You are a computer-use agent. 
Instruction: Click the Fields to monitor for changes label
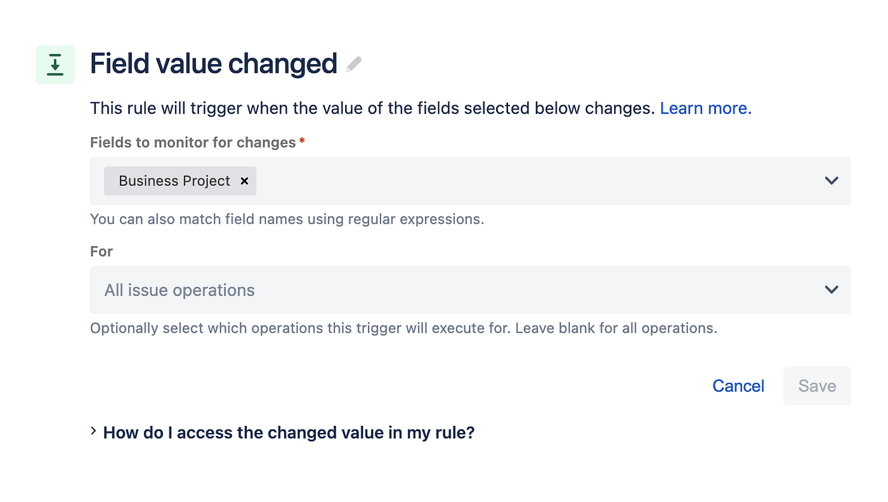(193, 143)
